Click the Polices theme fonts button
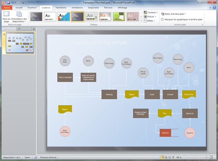Screen dimensions: 218x161 [x=150, y=17]
